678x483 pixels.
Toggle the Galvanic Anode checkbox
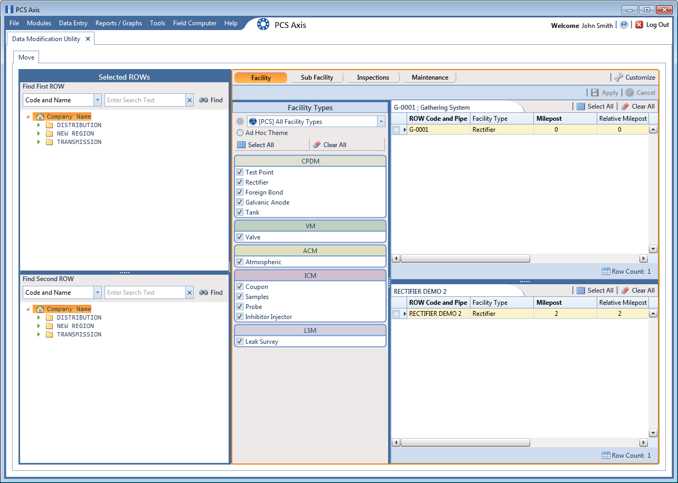[x=240, y=202]
